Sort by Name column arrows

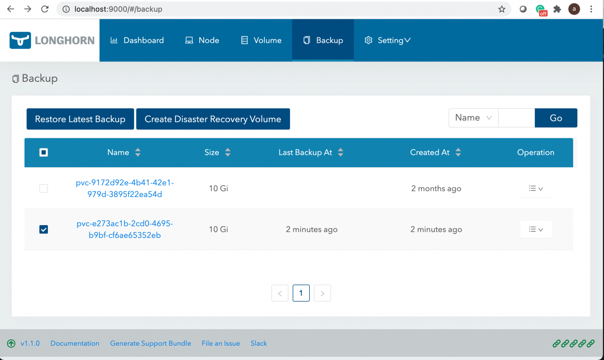tap(138, 153)
